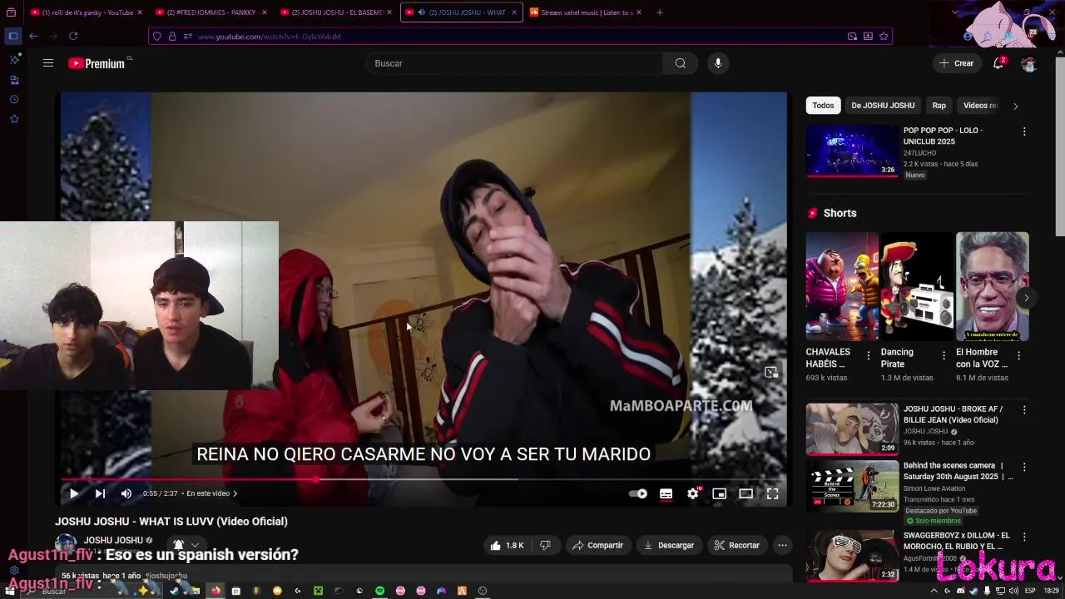
Task: Enter fullscreen on the video
Action: (x=772, y=493)
